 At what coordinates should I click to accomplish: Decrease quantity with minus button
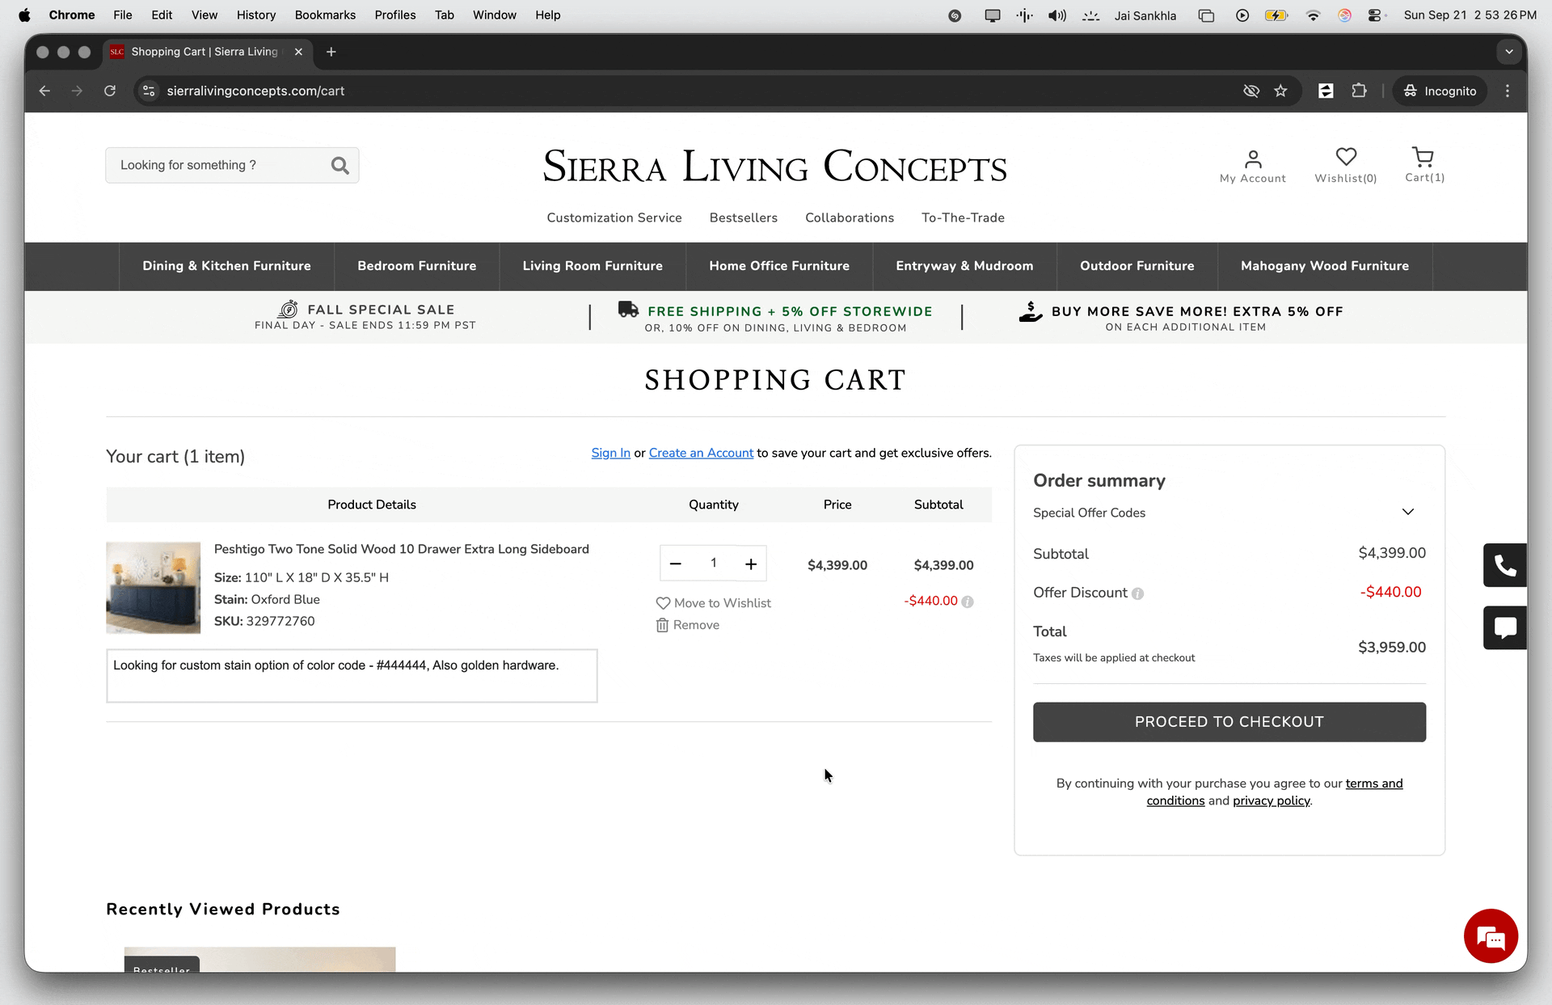(676, 564)
